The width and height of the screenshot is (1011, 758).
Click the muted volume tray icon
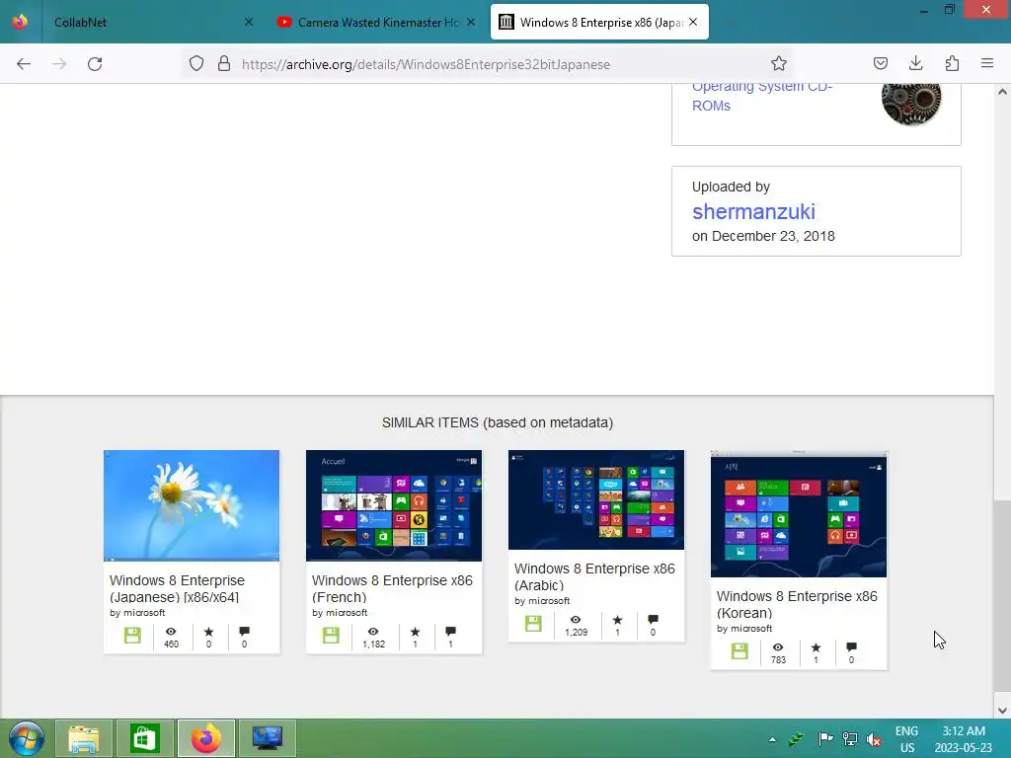(874, 739)
